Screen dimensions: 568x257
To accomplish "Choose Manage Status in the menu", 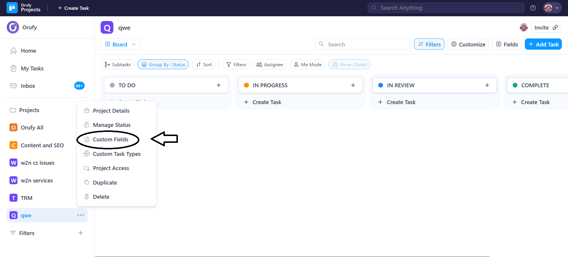I will (112, 125).
